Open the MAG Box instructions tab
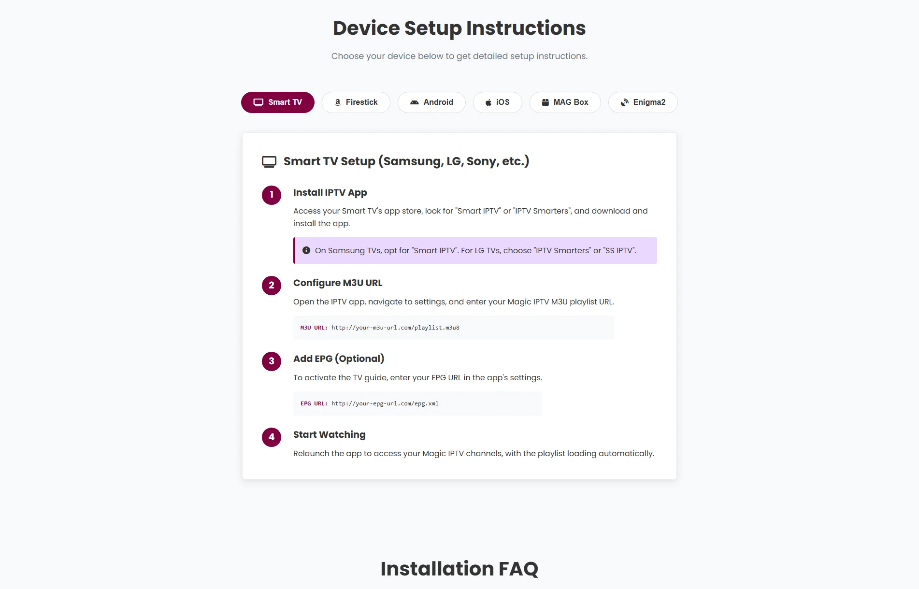This screenshot has height=589, width=919. [x=565, y=102]
